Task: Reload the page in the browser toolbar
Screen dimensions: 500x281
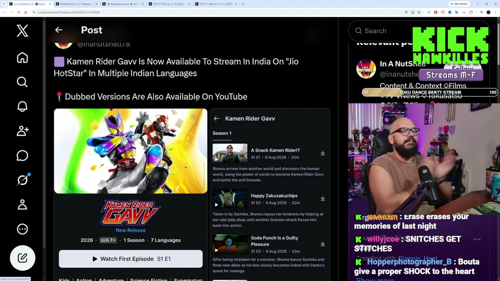Action: [x=18, y=12]
